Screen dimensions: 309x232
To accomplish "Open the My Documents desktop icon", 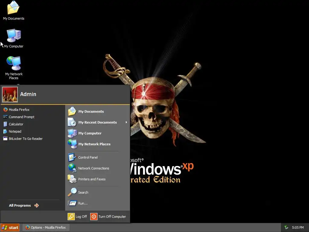I will (x=13, y=11).
